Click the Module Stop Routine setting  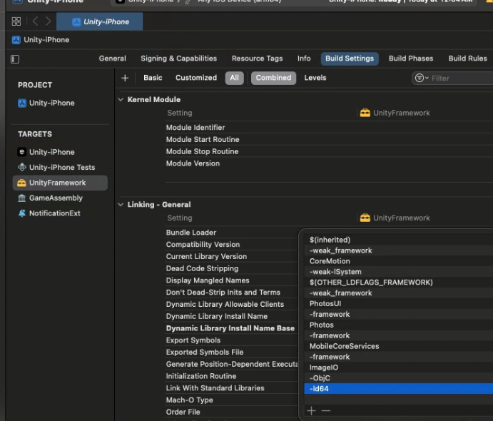tap(202, 151)
